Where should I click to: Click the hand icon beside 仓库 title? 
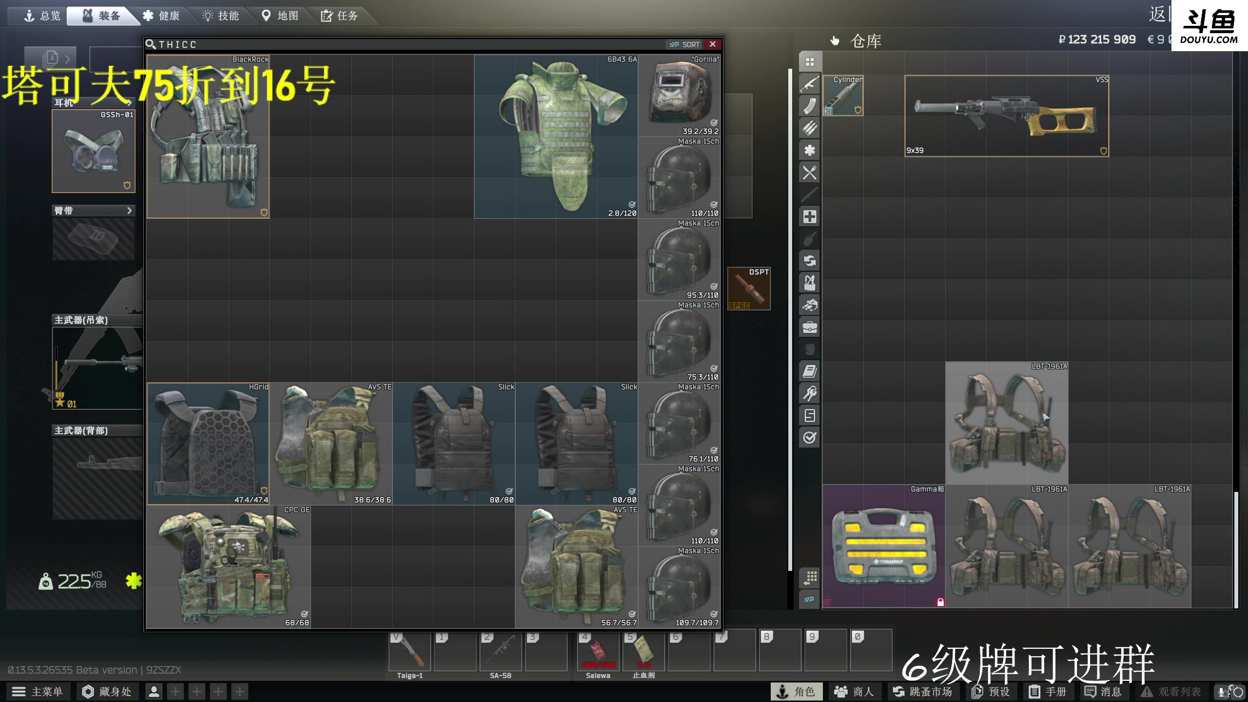pyautogui.click(x=835, y=40)
